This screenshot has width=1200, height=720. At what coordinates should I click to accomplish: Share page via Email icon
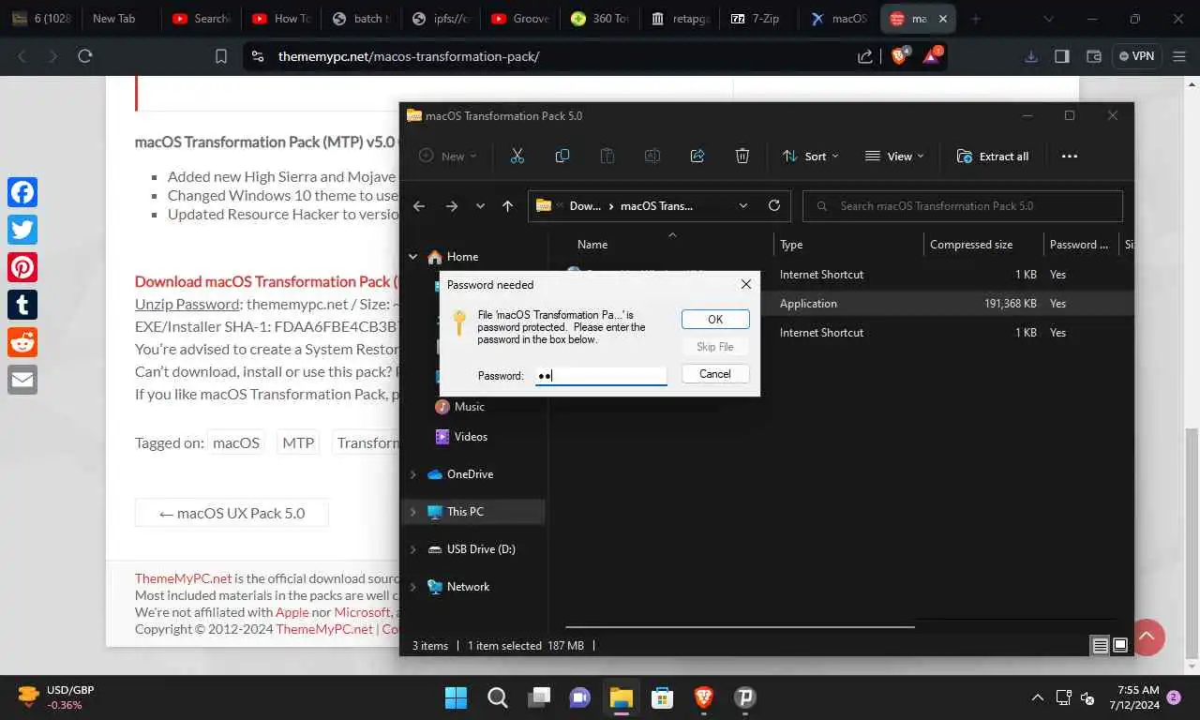click(x=22, y=380)
